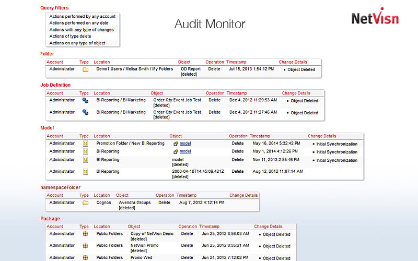Click model type icon in Nov 11, 2013 row

pyautogui.click(x=85, y=160)
